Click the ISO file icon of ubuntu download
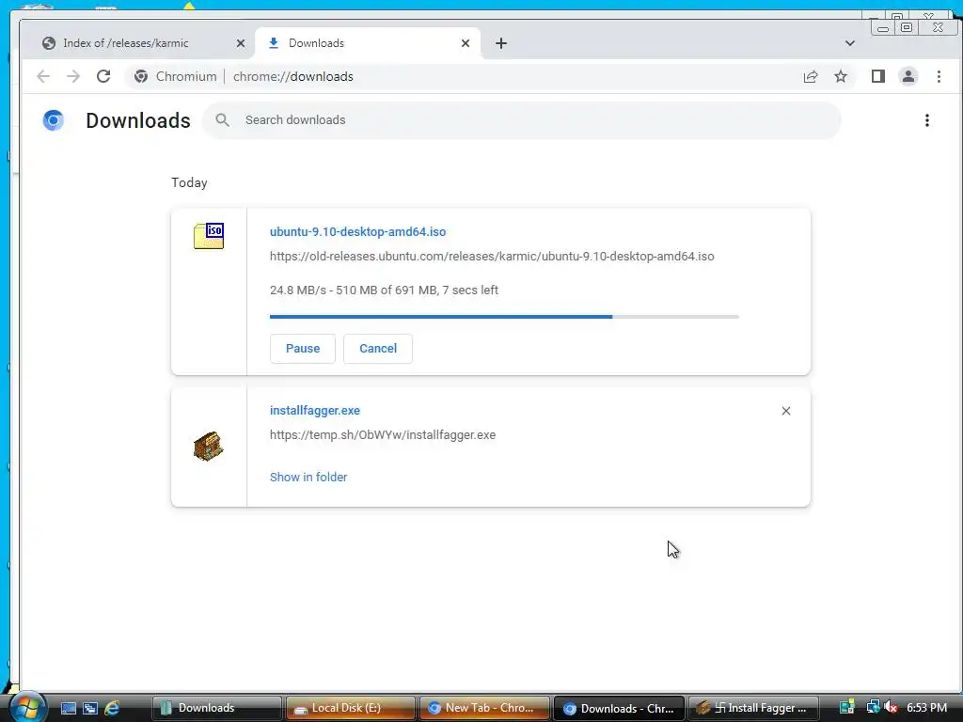Screen dimensions: 963x722 (209, 236)
